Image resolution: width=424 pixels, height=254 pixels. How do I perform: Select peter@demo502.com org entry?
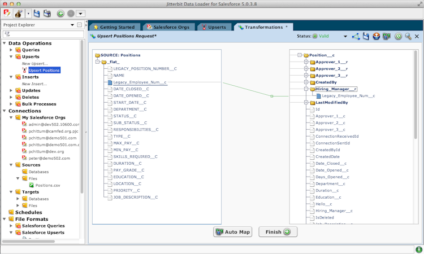tap(49, 158)
